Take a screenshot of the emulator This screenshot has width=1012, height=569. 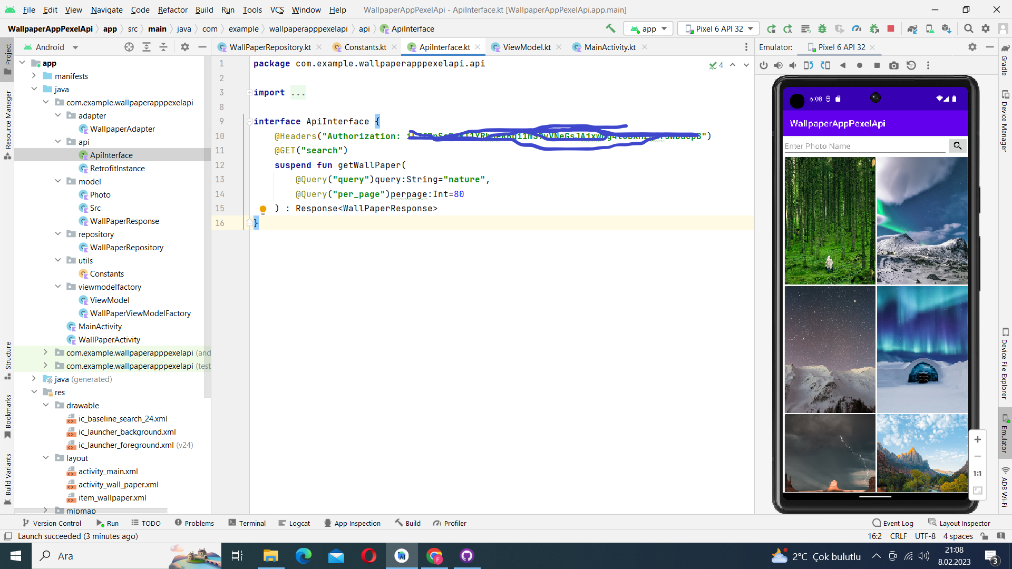(894, 65)
